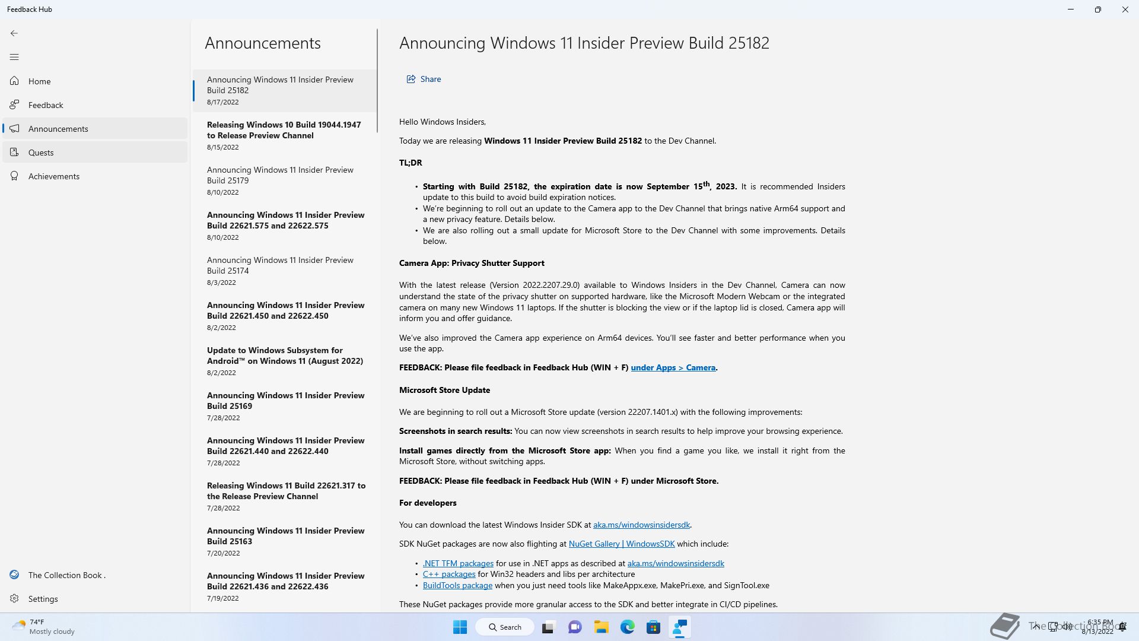Open Build 25169 announcement
Image resolution: width=1139 pixels, height=641 pixels.
click(x=285, y=406)
